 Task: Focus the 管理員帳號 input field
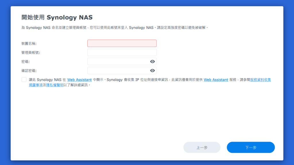click(122, 52)
